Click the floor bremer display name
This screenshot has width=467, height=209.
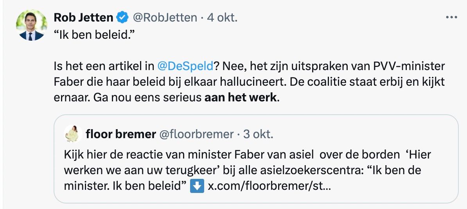(120, 134)
